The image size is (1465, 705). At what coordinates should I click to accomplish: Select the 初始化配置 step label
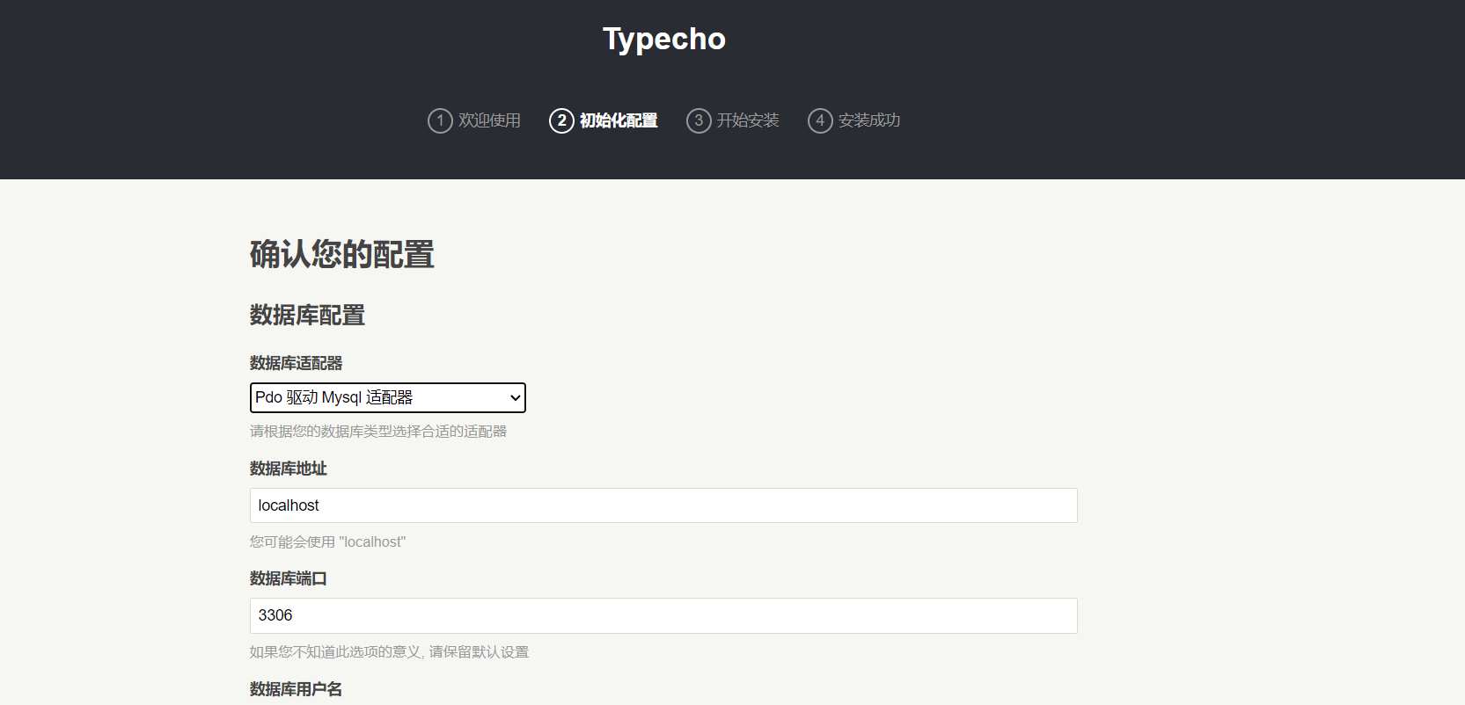pyautogui.click(x=619, y=120)
